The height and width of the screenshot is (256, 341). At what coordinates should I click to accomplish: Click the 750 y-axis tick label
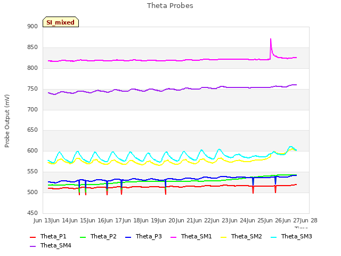[33, 89]
